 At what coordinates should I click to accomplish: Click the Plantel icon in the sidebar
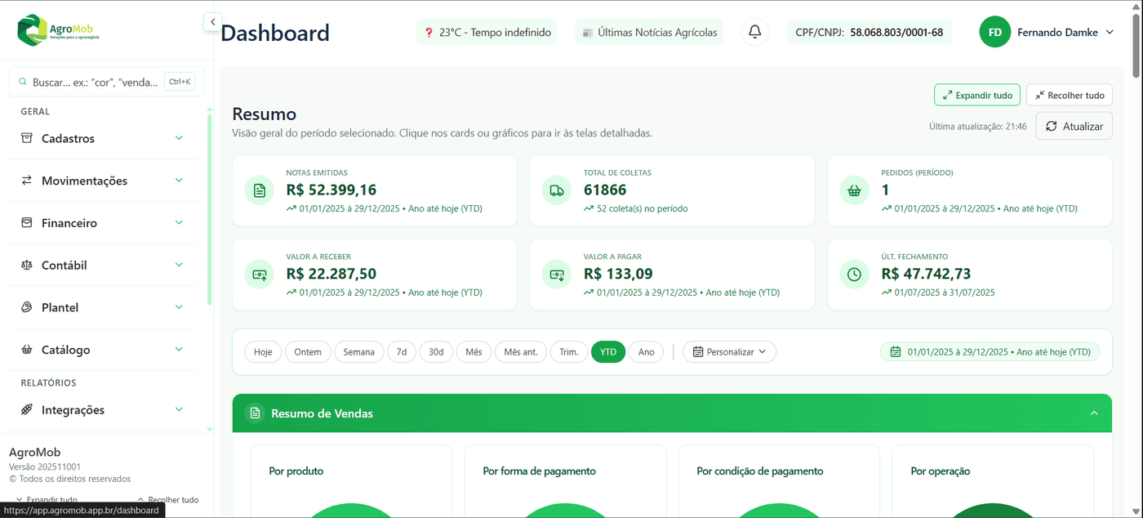(27, 307)
